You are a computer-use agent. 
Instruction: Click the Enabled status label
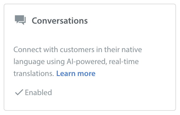38,92
